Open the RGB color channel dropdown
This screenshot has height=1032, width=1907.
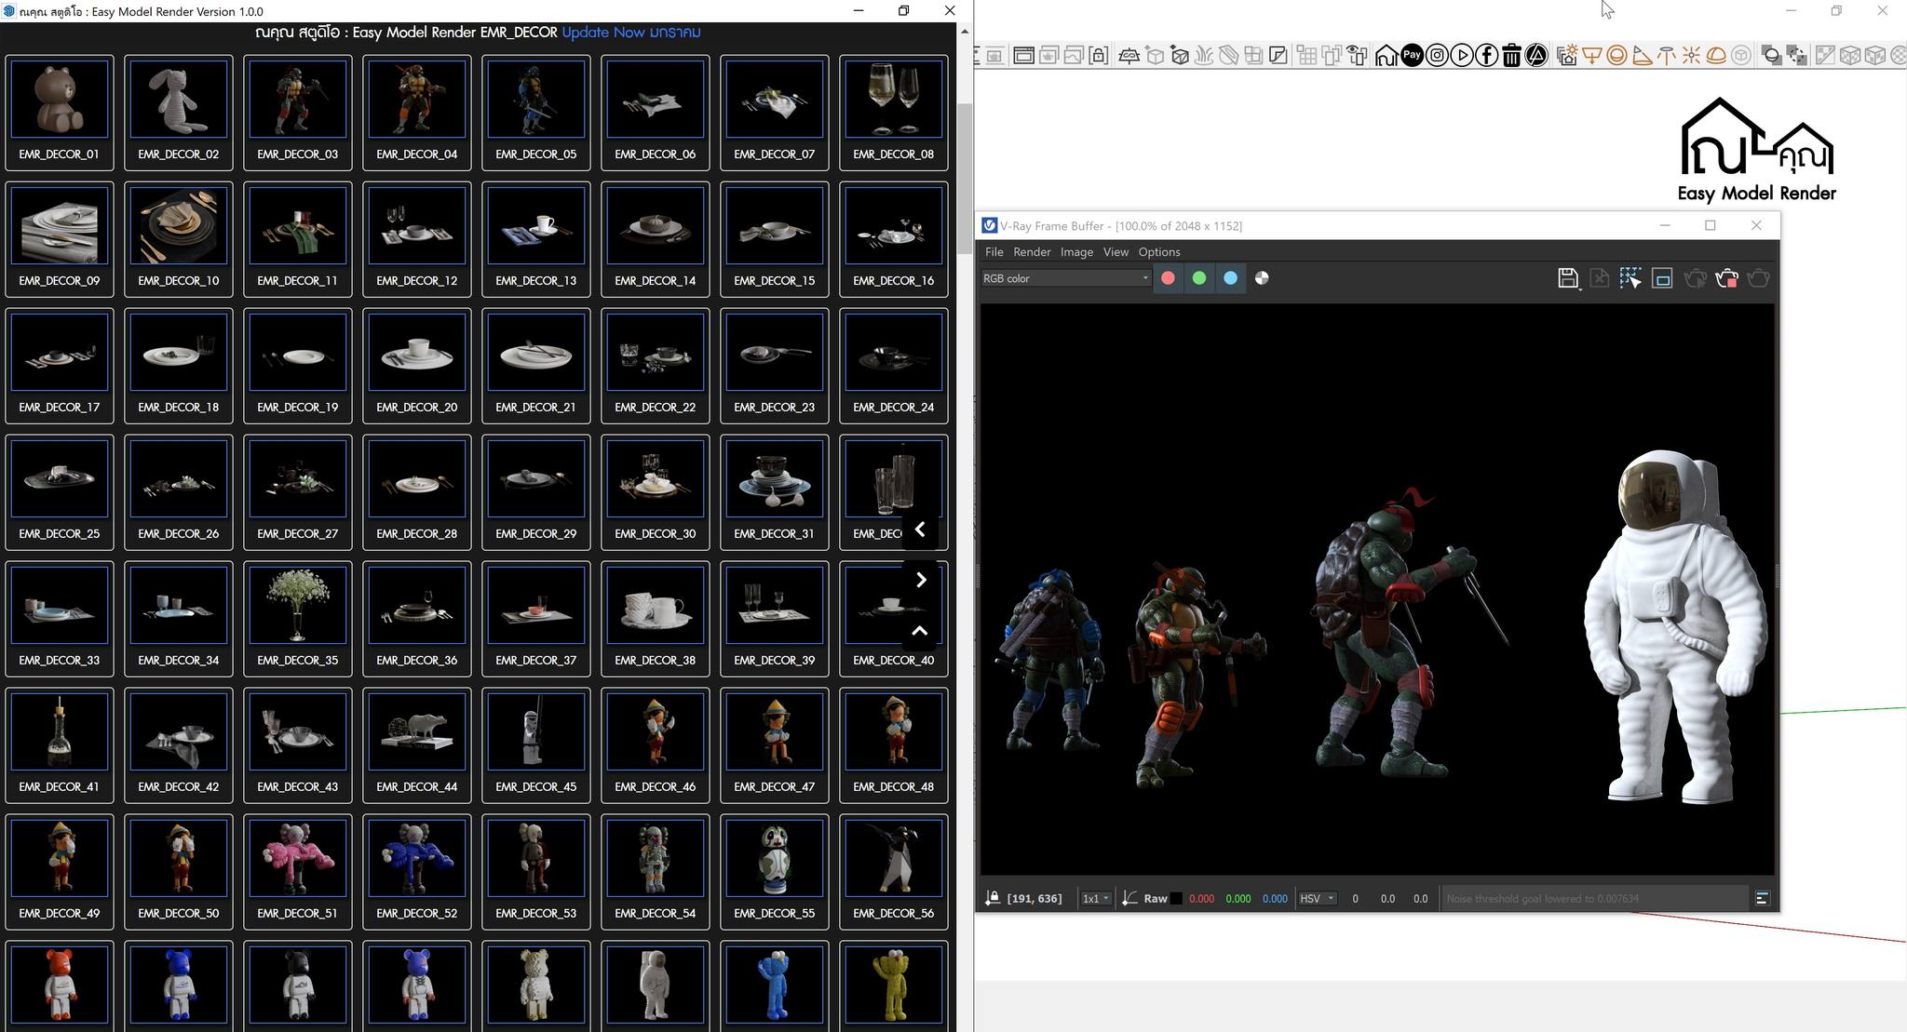(x=1065, y=278)
